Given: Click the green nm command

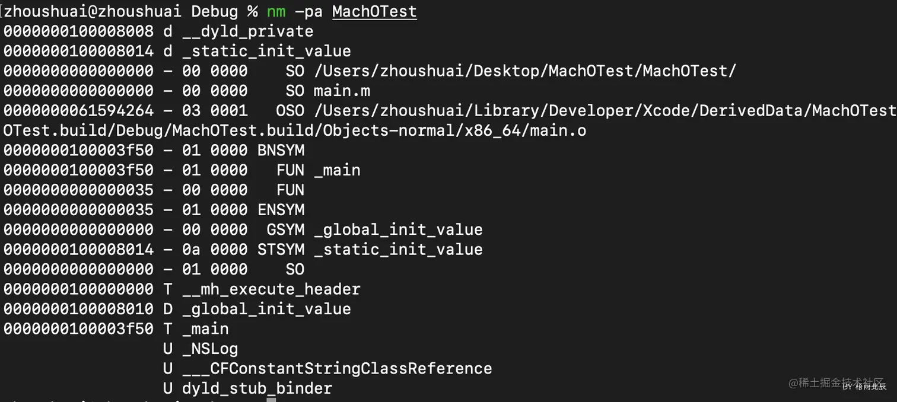Looking at the screenshot, I should [276, 11].
